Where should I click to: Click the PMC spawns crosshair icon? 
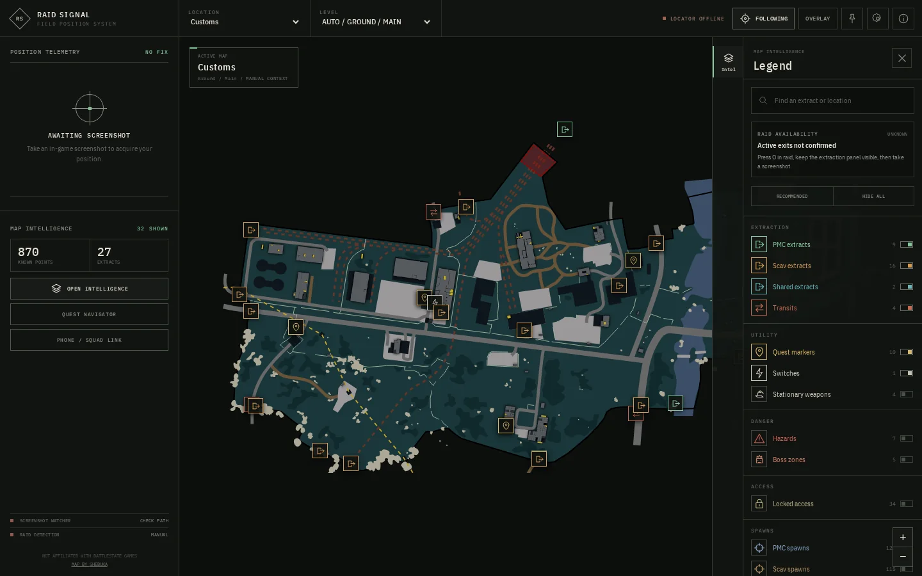point(759,548)
